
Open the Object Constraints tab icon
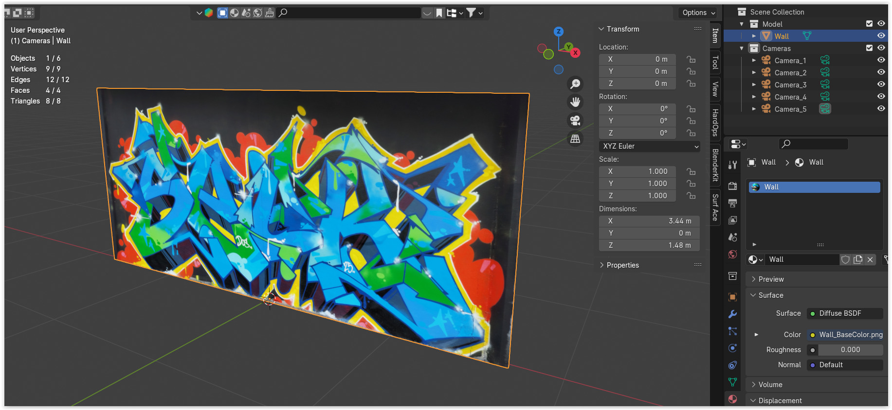click(732, 365)
